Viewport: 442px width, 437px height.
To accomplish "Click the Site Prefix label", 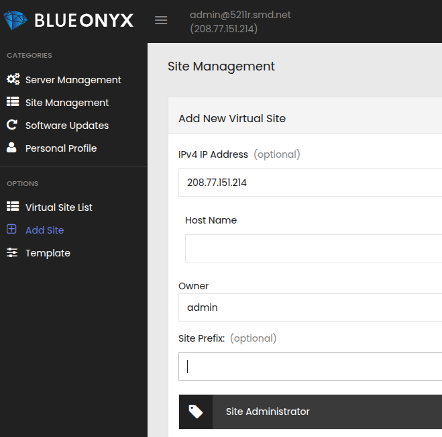I will [x=202, y=338].
